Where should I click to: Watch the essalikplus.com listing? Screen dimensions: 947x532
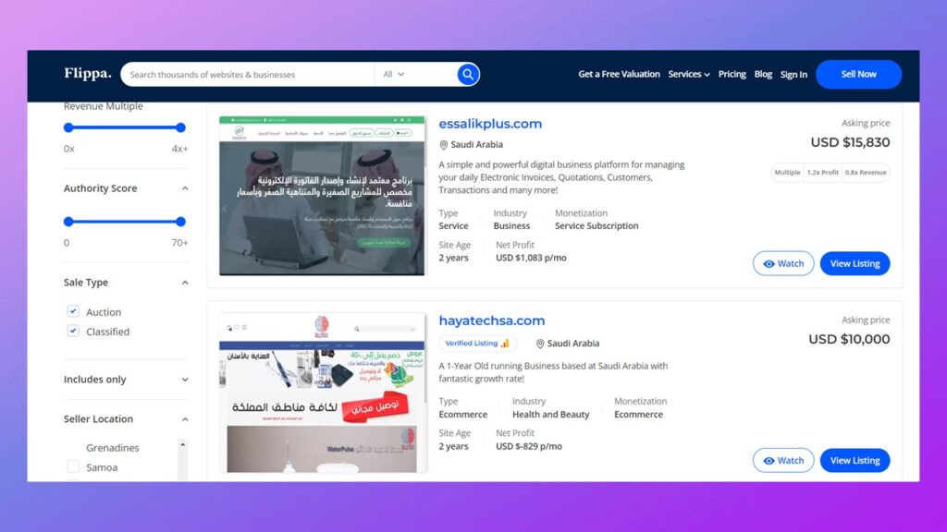(782, 263)
